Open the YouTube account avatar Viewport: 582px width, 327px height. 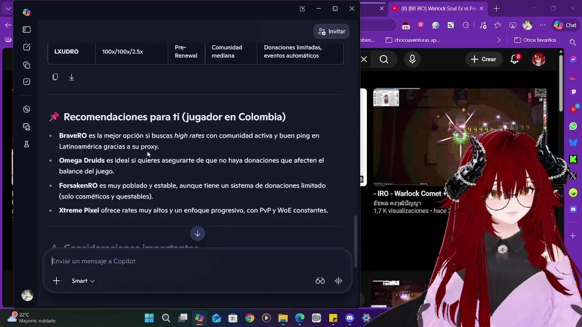point(539,59)
